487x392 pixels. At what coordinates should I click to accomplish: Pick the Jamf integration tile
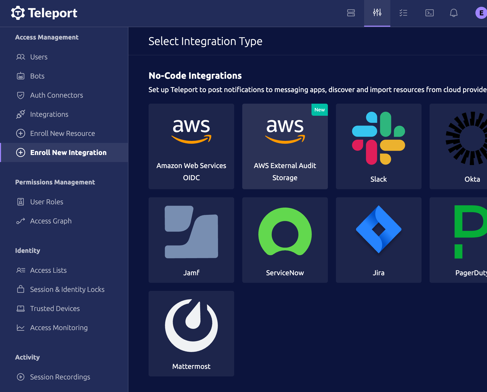click(191, 240)
